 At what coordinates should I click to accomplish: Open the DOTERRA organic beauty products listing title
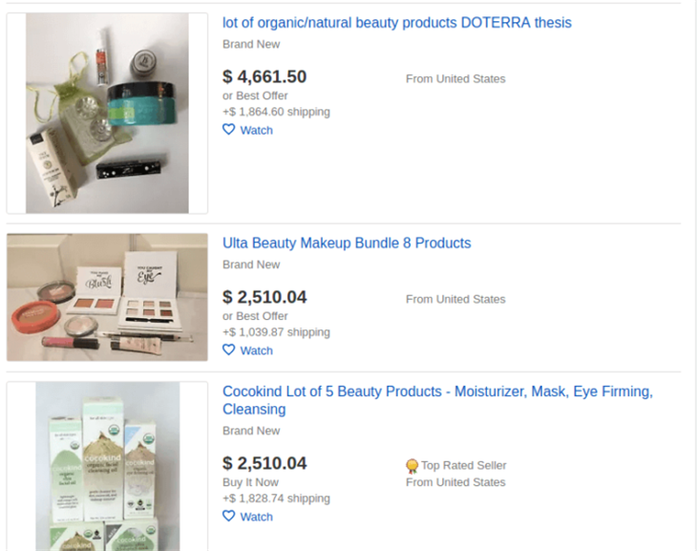(396, 22)
